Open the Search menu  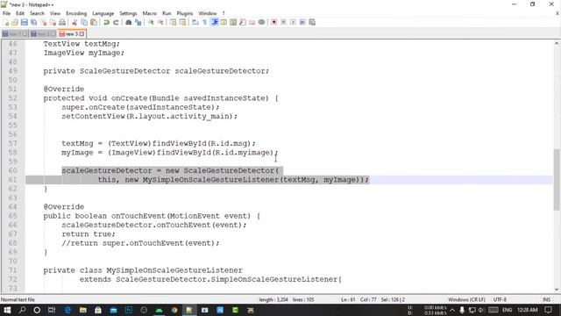tap(37, 13)
